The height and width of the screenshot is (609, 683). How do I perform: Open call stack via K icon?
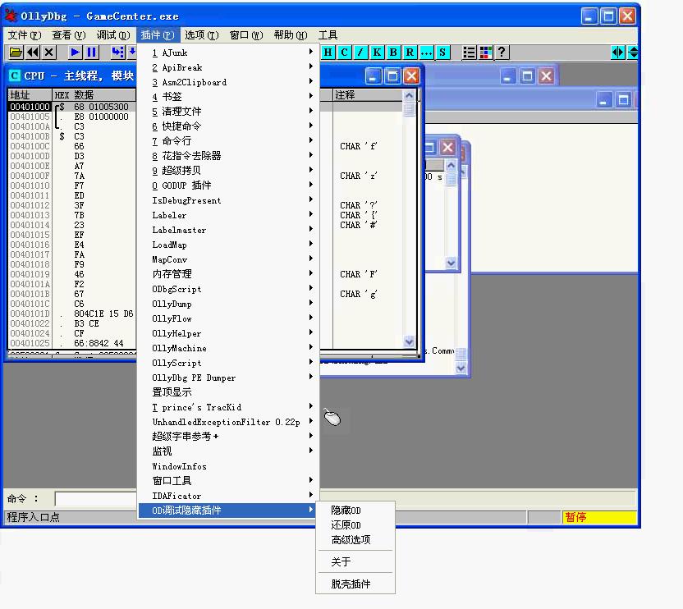coord(377,53)
